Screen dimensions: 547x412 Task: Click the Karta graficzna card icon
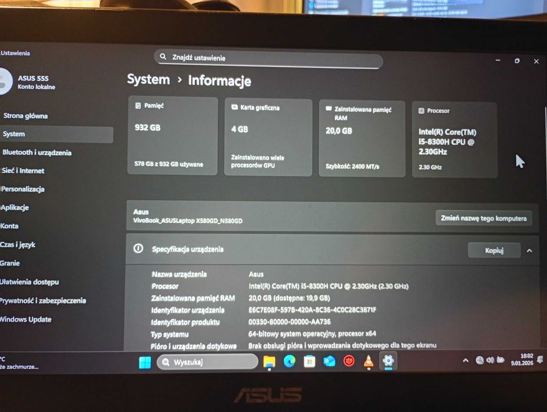(235, 107)
